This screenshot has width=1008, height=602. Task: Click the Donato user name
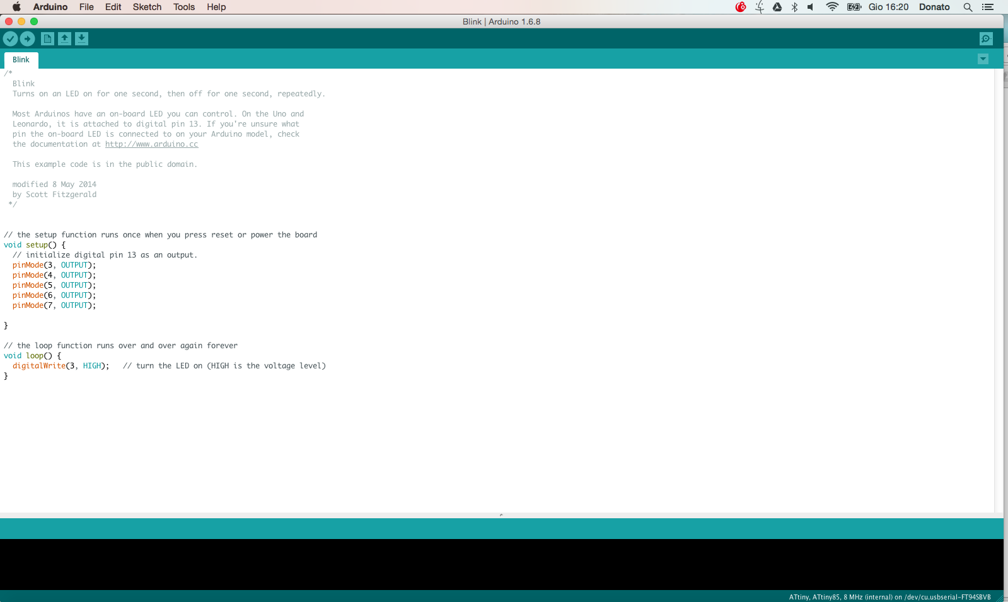point(934,7)
